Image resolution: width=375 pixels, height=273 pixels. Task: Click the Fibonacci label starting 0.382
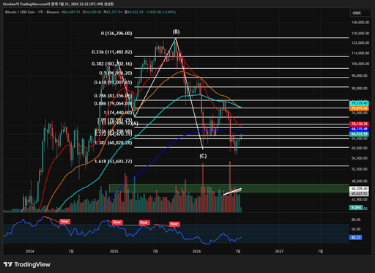tap(112, 64)
